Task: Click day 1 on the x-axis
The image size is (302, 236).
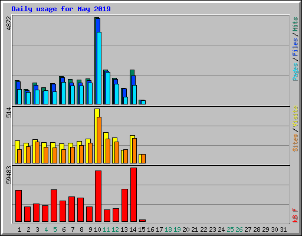Action: [x=19, y=230]
